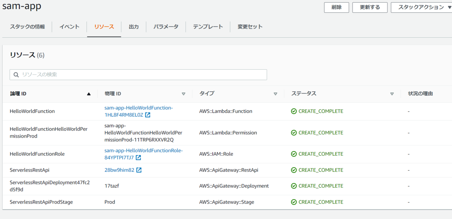Switch to the イベント tab

pyautogui.click(x=69, y=27)
